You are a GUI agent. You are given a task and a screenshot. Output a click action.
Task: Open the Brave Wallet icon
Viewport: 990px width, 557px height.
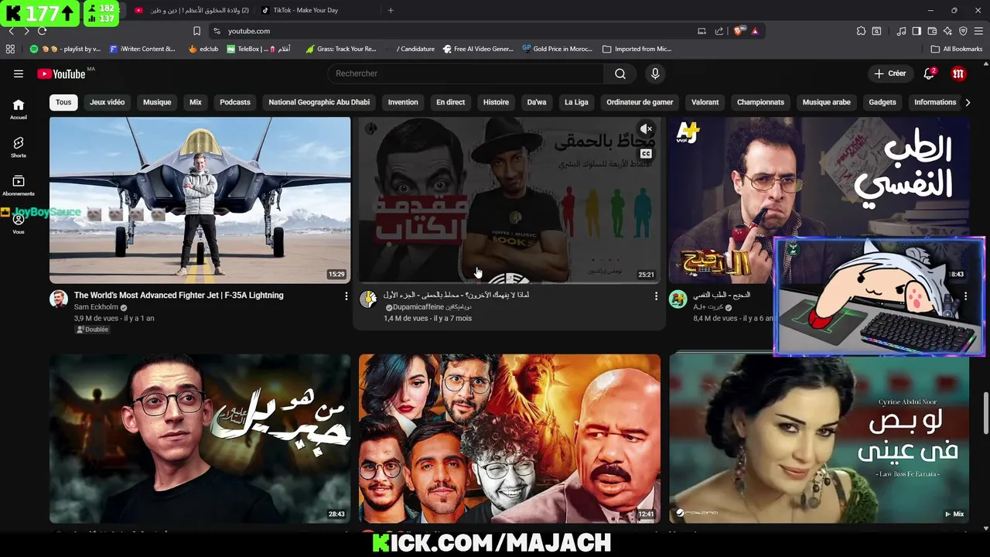pos(932,31)
